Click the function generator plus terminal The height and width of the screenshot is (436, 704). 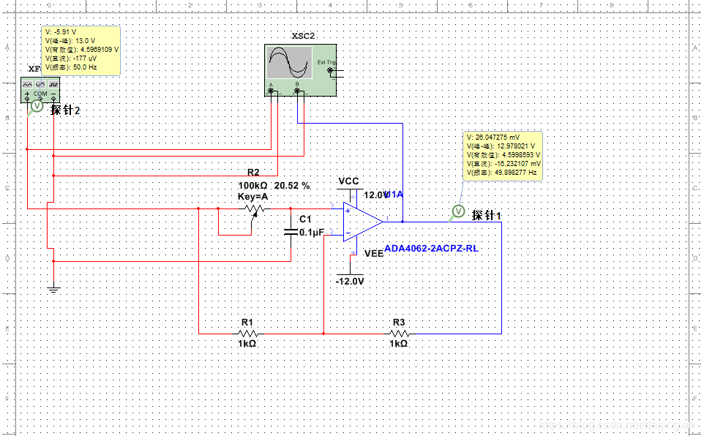27,98
